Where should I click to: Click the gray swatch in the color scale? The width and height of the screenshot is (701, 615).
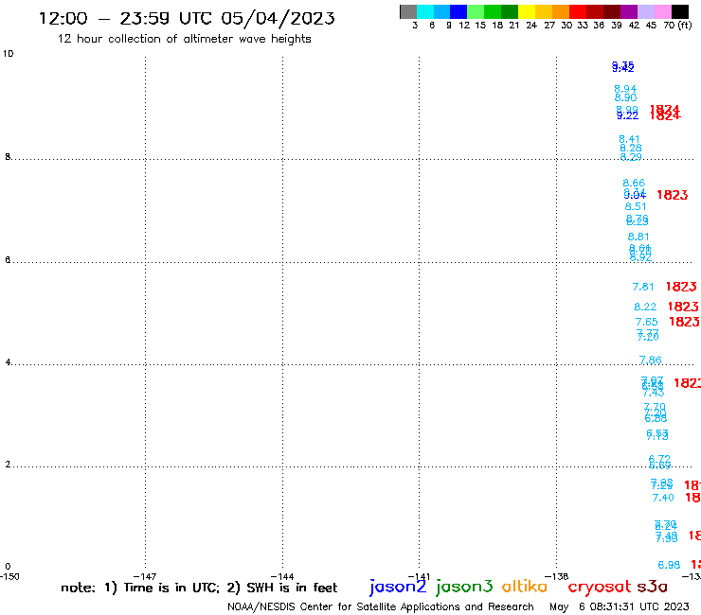pyautogui.click(x=408, y=11)
